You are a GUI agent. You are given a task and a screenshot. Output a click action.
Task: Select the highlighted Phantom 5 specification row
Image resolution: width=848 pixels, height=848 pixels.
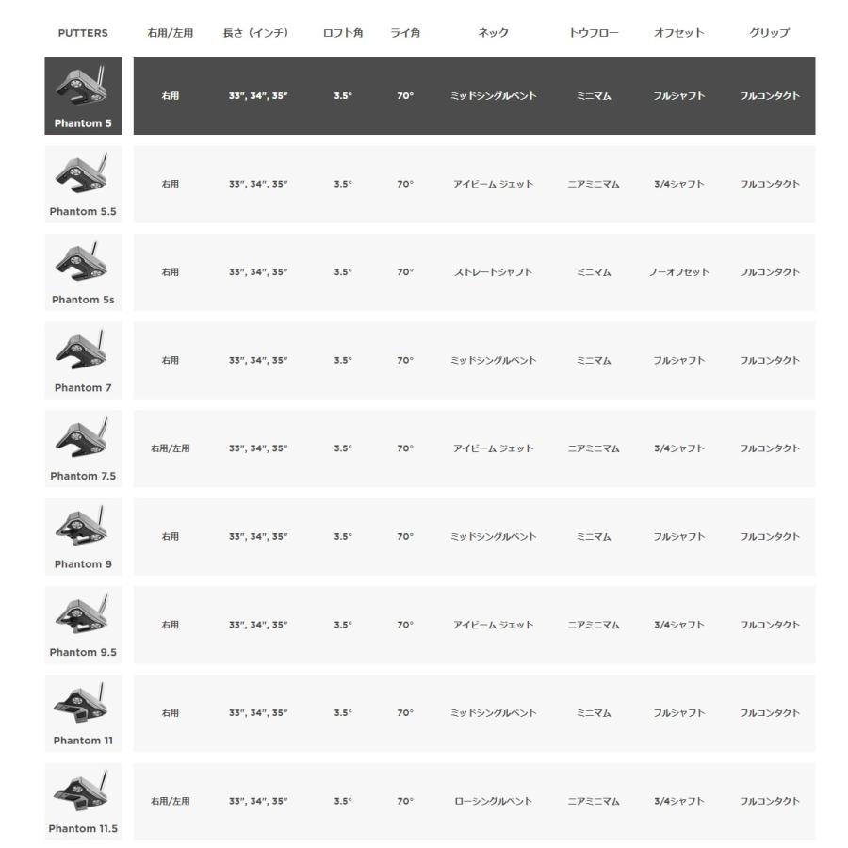point(474,96)
